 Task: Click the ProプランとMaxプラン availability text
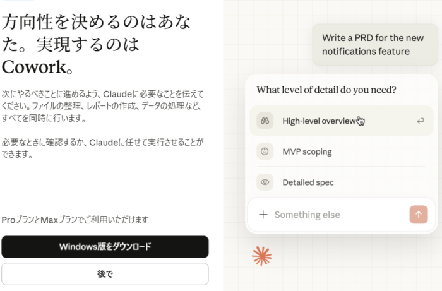pyautogui.click(x=75, y=219)
